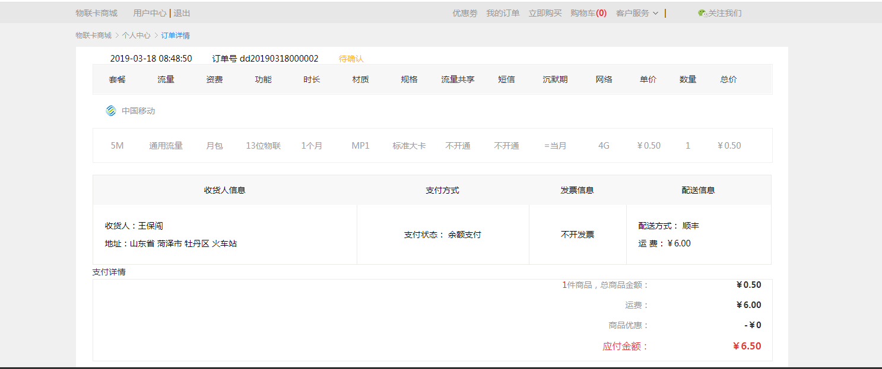Click 立即购买 in the top navigation

[x=545, y=13]
